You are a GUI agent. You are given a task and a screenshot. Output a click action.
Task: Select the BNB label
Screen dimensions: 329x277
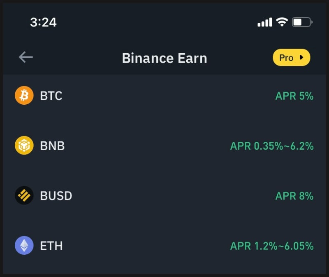point(52,146)
